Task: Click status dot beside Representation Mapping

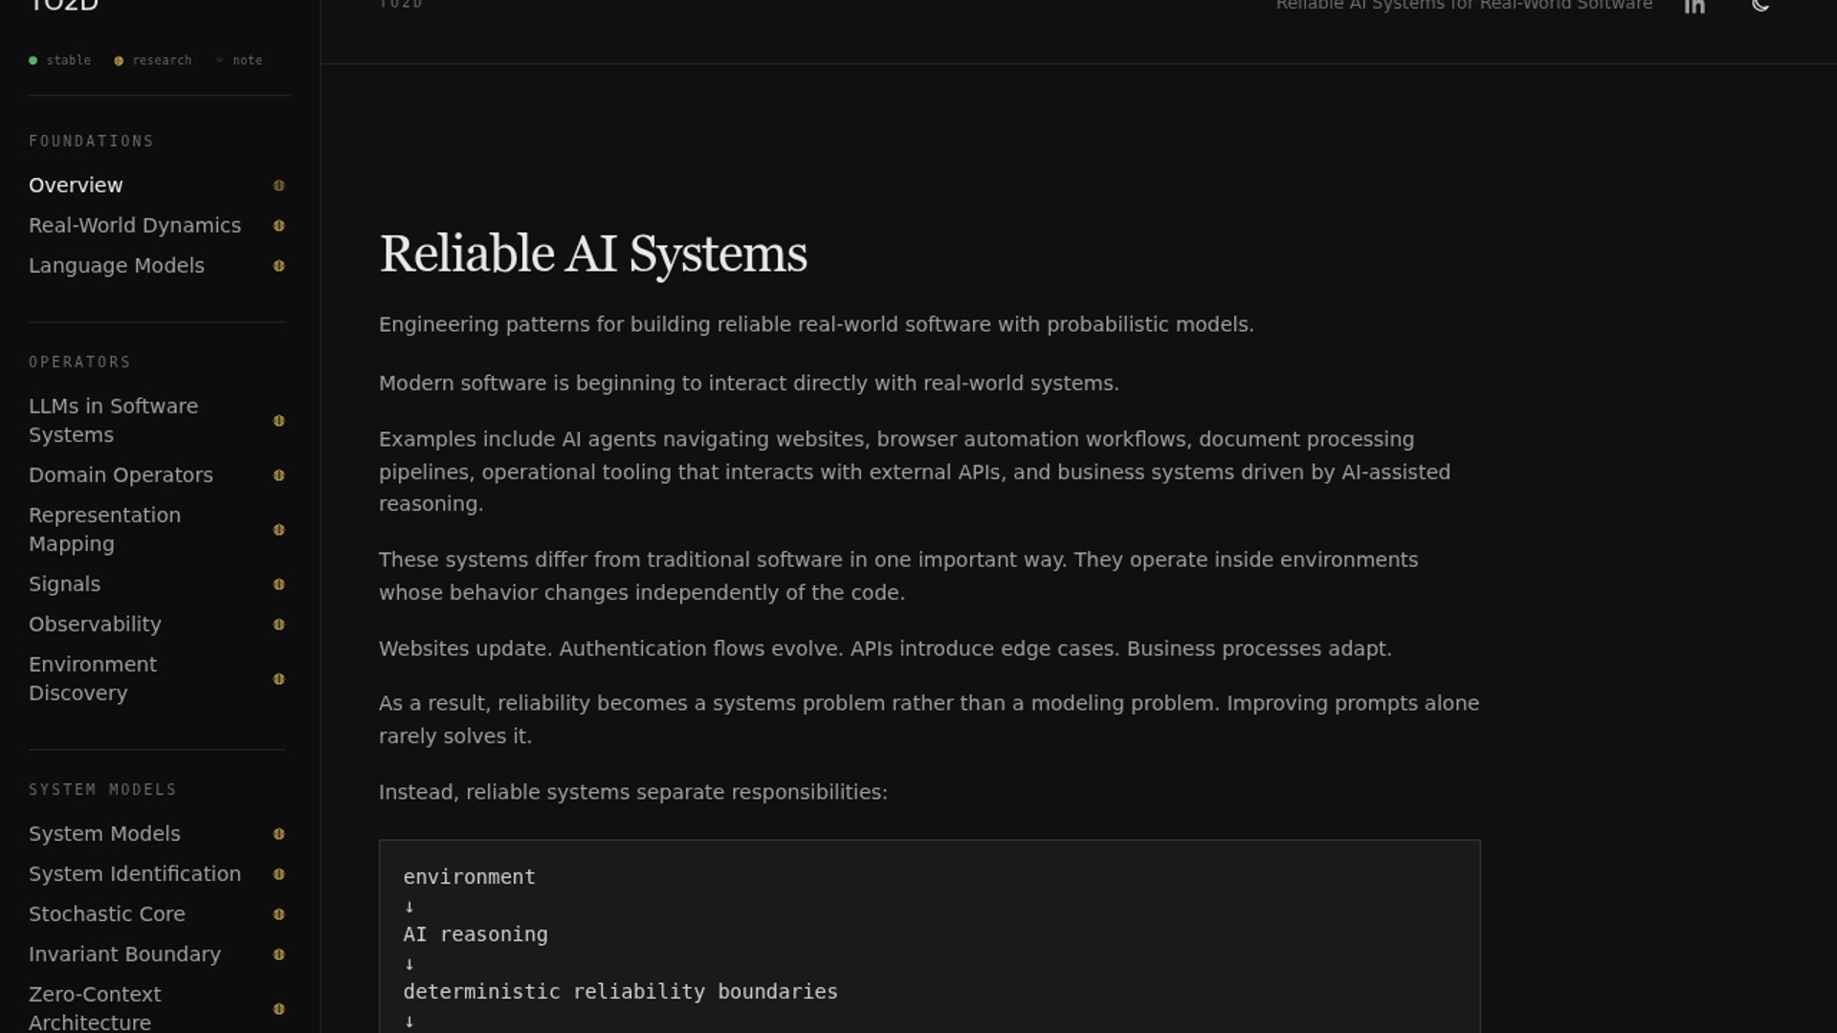Action: [279, 530]
